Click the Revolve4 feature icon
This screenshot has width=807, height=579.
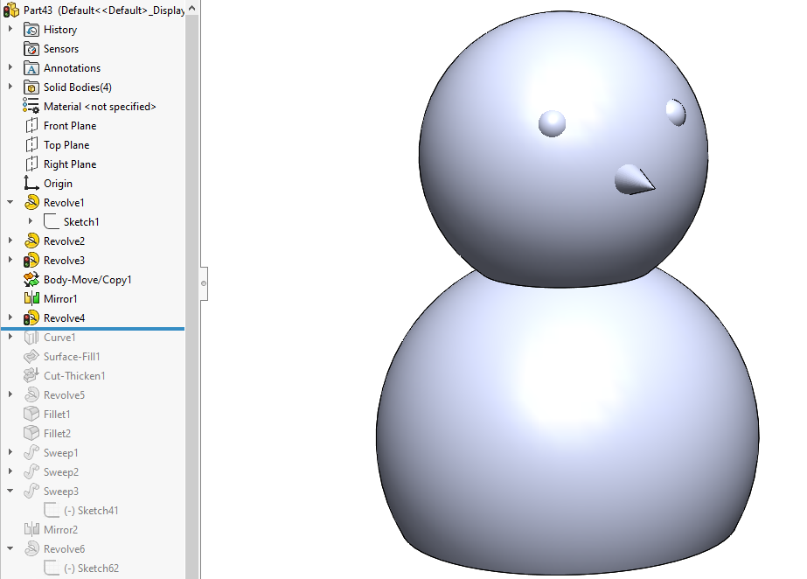[x=31, y=318]
